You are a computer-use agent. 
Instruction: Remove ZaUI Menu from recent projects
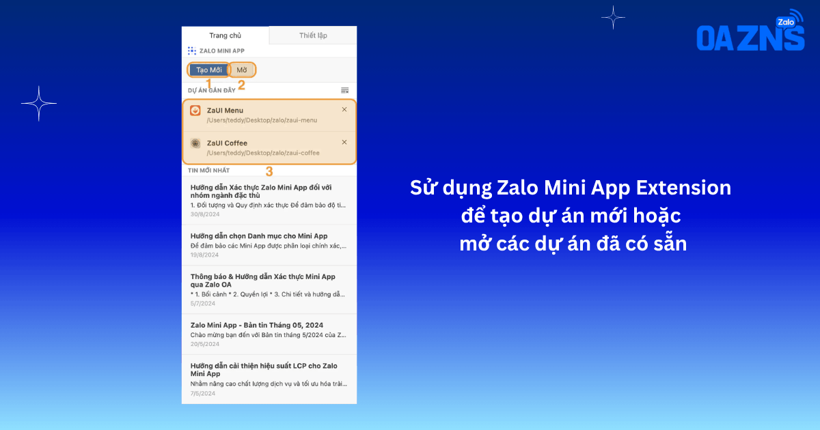[x=344, y=109]
